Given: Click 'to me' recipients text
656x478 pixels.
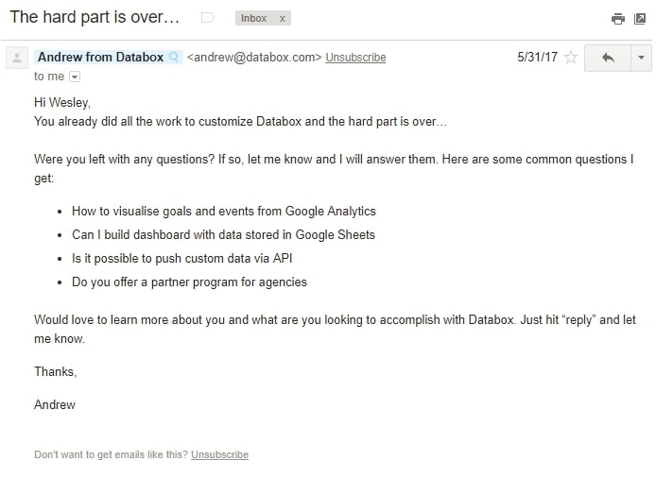Looking at the screenshot, I should [x=48, y=77].
